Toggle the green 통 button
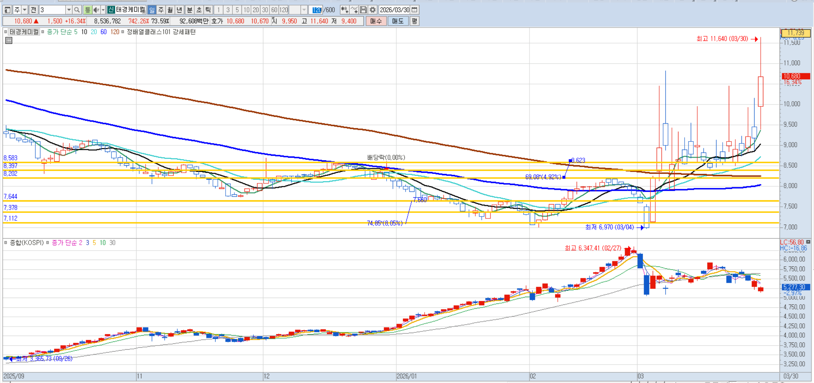 [x=87, y=10]
